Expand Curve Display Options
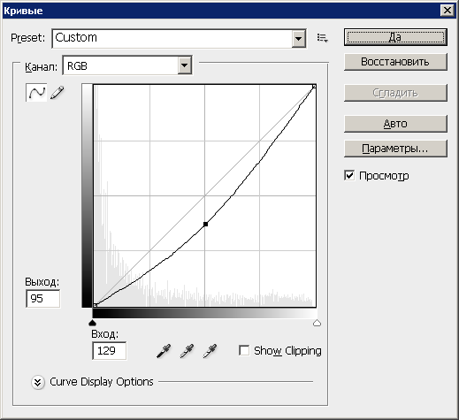The height and width of the screenshot is (420, 459). click(38, 382)
